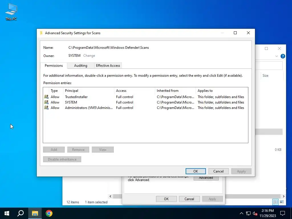Click Advanced button in Properties dialog
This screenshot has width=292, height=219.
click(x=206, y=178)
